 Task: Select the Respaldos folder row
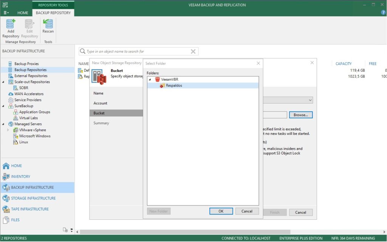pyautogui.click(x=203, y=86)
